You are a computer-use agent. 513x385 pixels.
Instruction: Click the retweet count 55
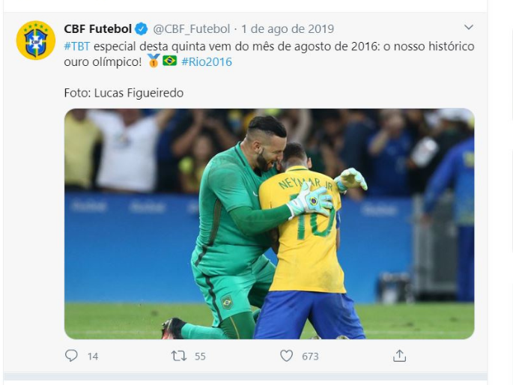pyautogui.click(x=200, y=357)
